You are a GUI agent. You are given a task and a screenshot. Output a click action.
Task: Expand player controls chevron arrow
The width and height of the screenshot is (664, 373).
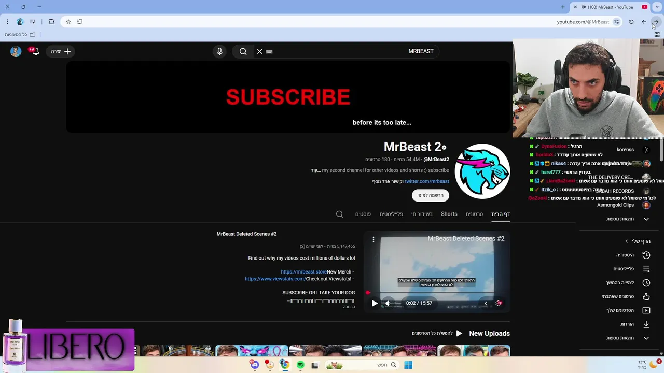pos(486,303)
